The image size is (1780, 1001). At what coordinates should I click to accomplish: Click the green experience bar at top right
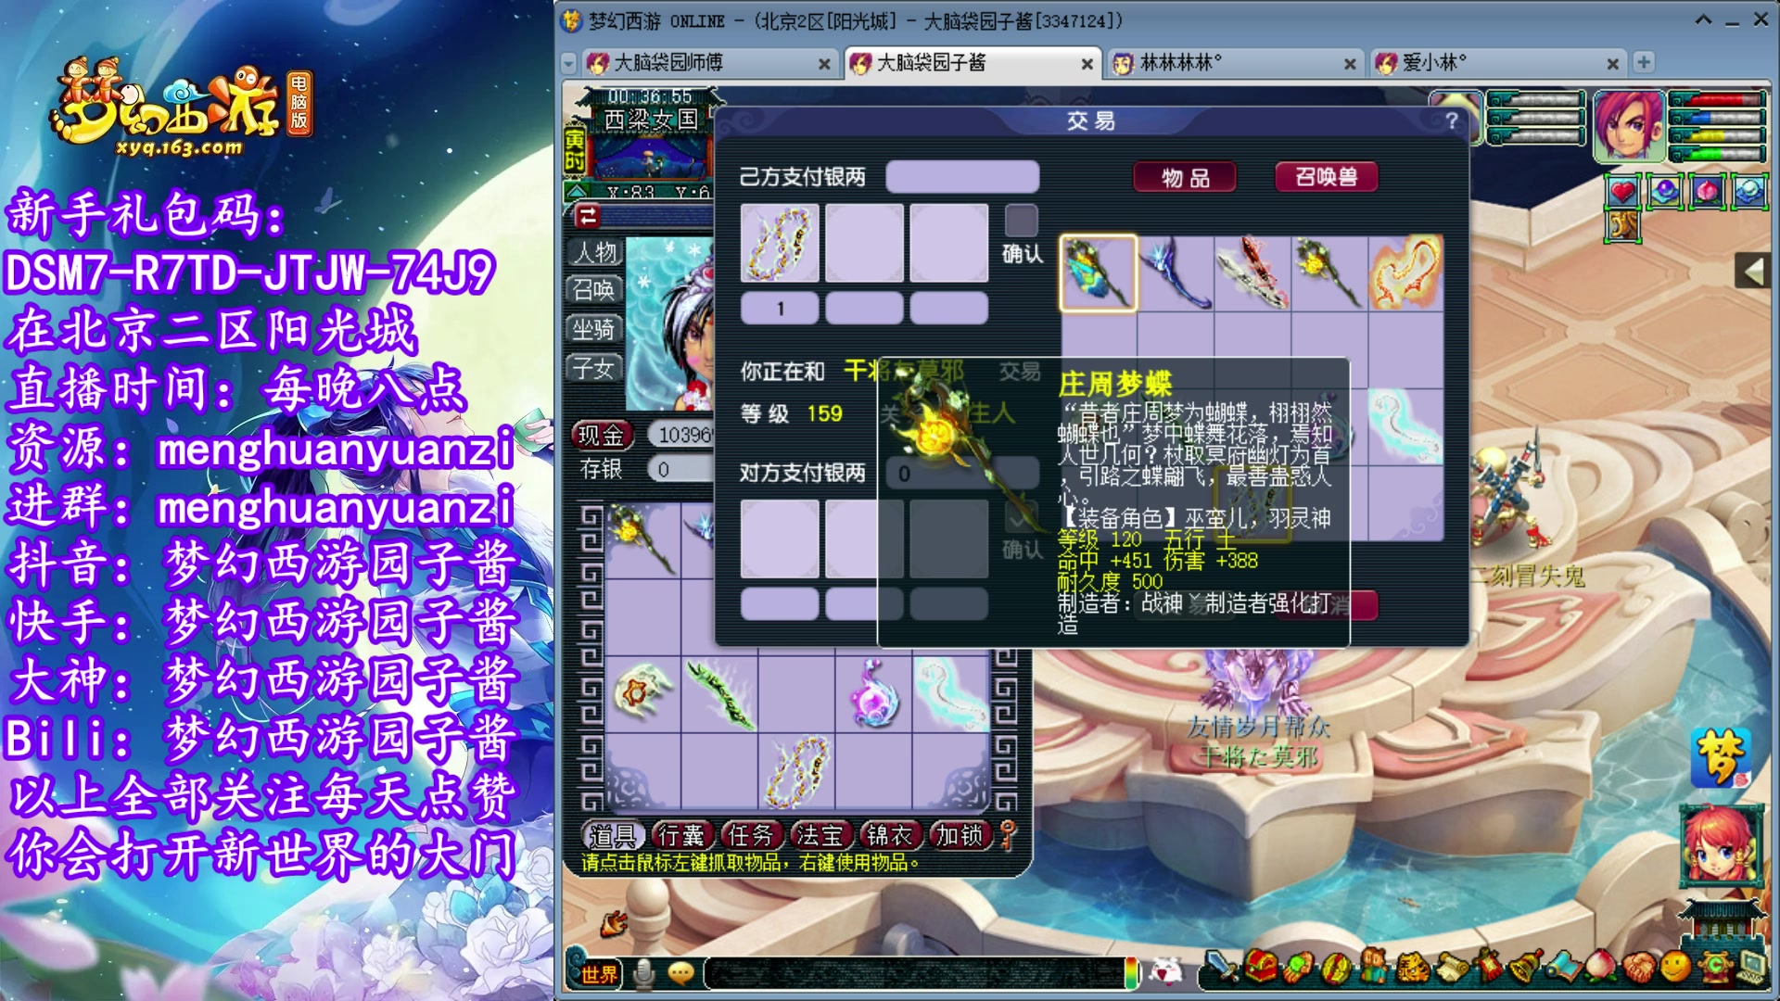point(1717,153)
